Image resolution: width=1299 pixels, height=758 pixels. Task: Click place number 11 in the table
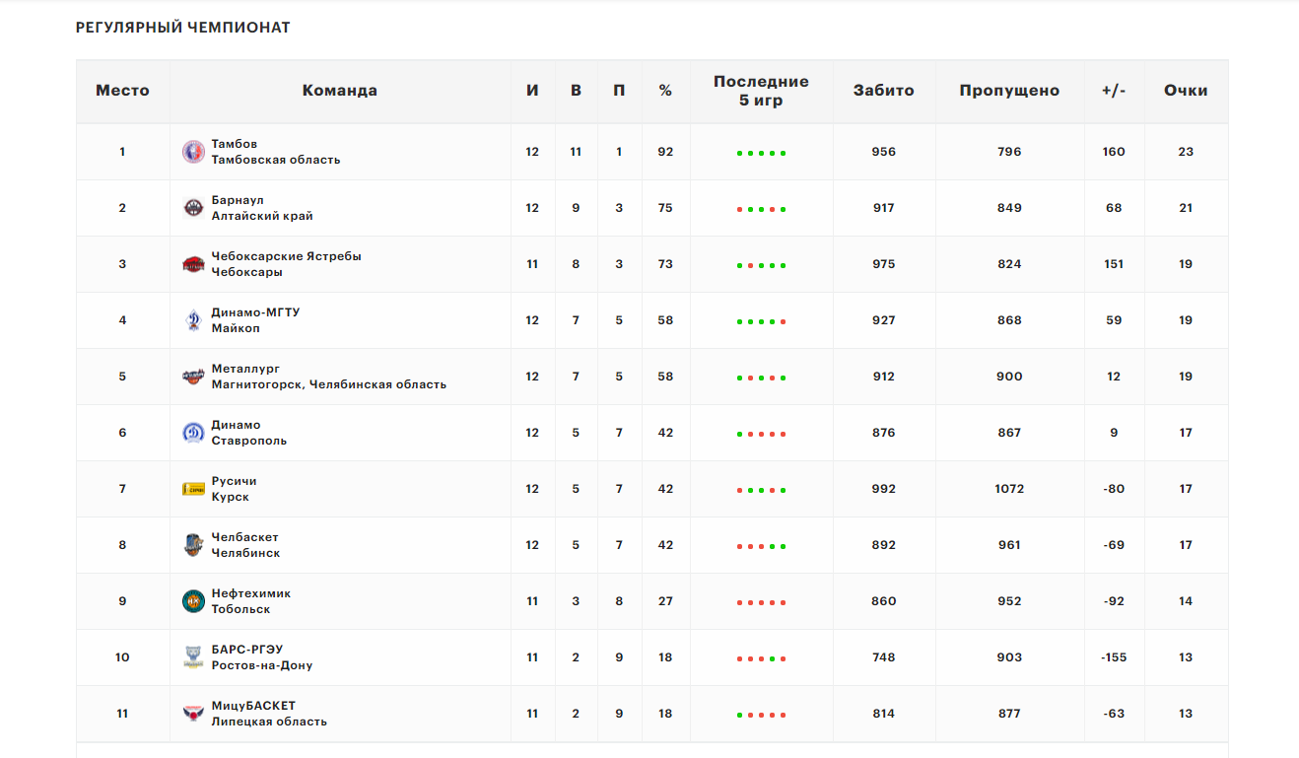pyautogui.click(x=122, y=714)
